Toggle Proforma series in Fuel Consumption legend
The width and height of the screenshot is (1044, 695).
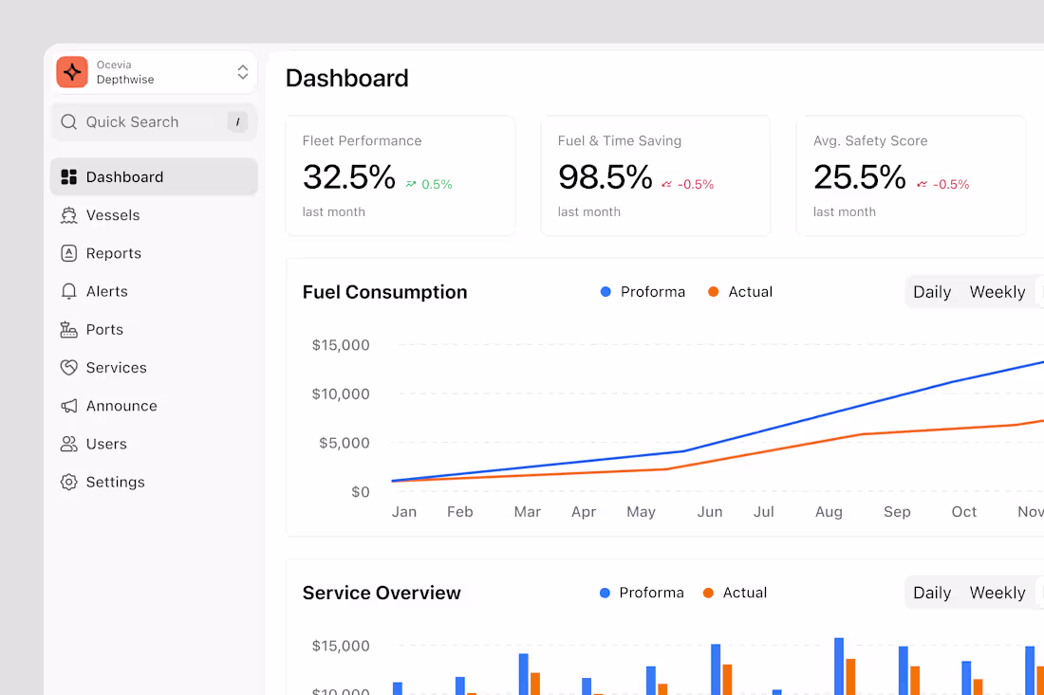click(x=643, y=292)
